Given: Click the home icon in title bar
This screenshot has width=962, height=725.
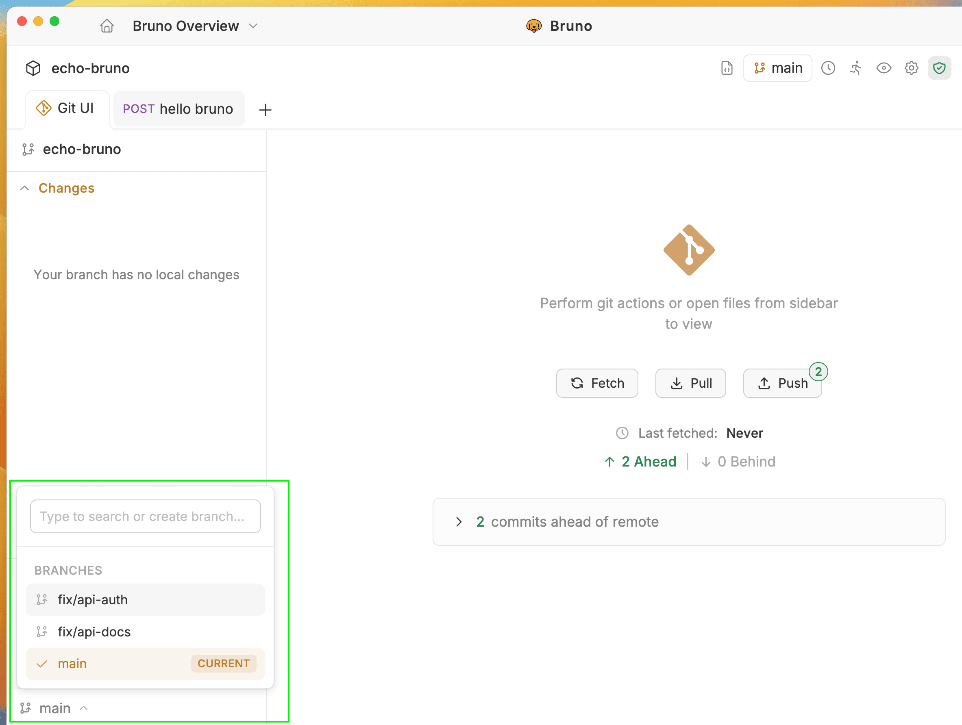Looking at the screenshot, I should tap(107, 26).
